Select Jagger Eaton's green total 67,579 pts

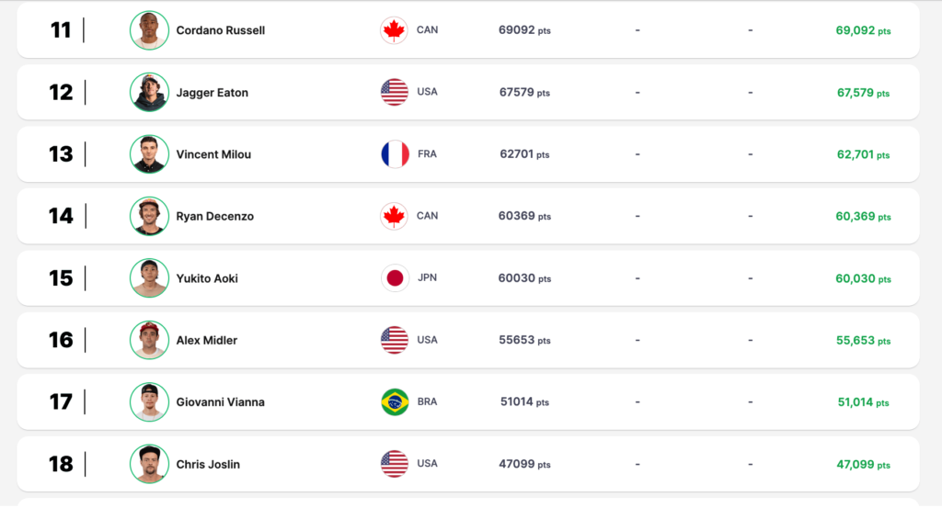[863, 93]
